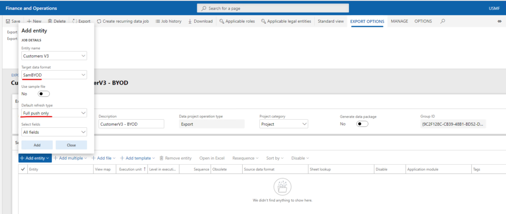Click the Level in execution column header
The height and width of the screenshot is (214, 506).
[x=163, y=169]
